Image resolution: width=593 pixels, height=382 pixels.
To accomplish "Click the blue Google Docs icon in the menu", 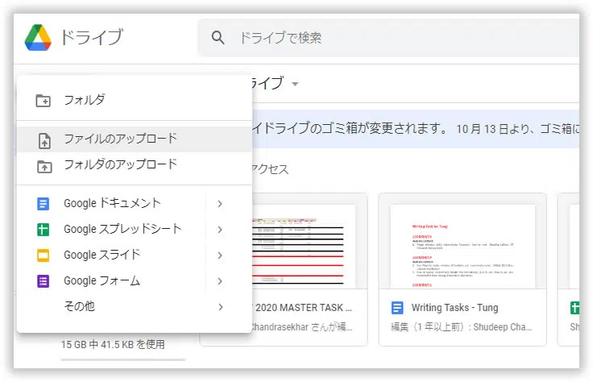I will pos(44,203).
